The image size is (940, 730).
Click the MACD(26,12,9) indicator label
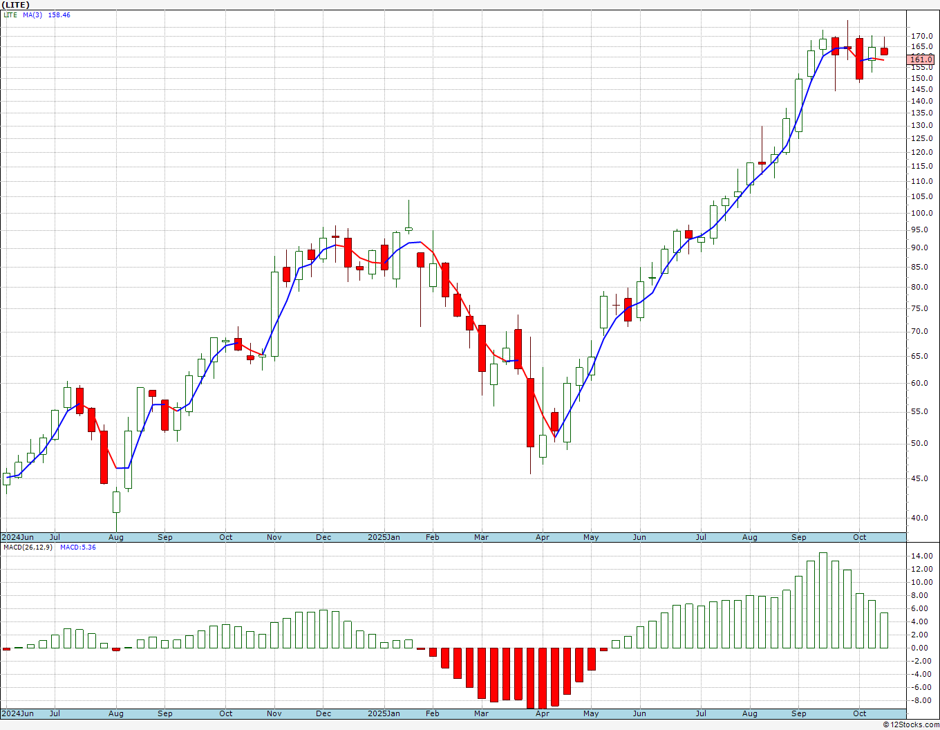tap(27, 547)
